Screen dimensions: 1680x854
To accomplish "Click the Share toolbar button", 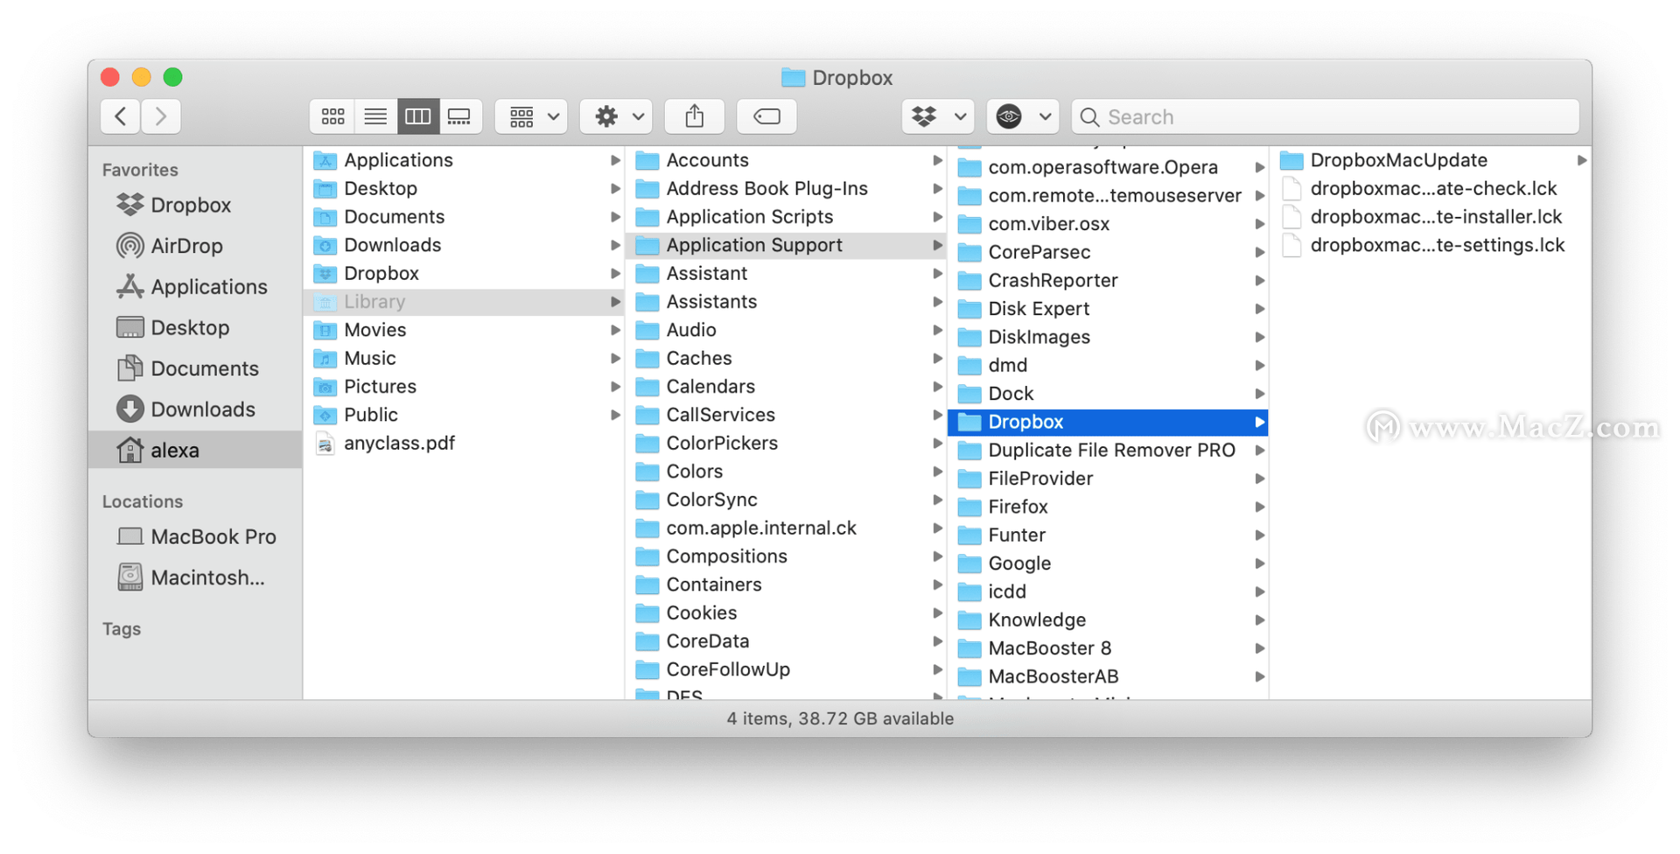I will click(x=695, y=116).
